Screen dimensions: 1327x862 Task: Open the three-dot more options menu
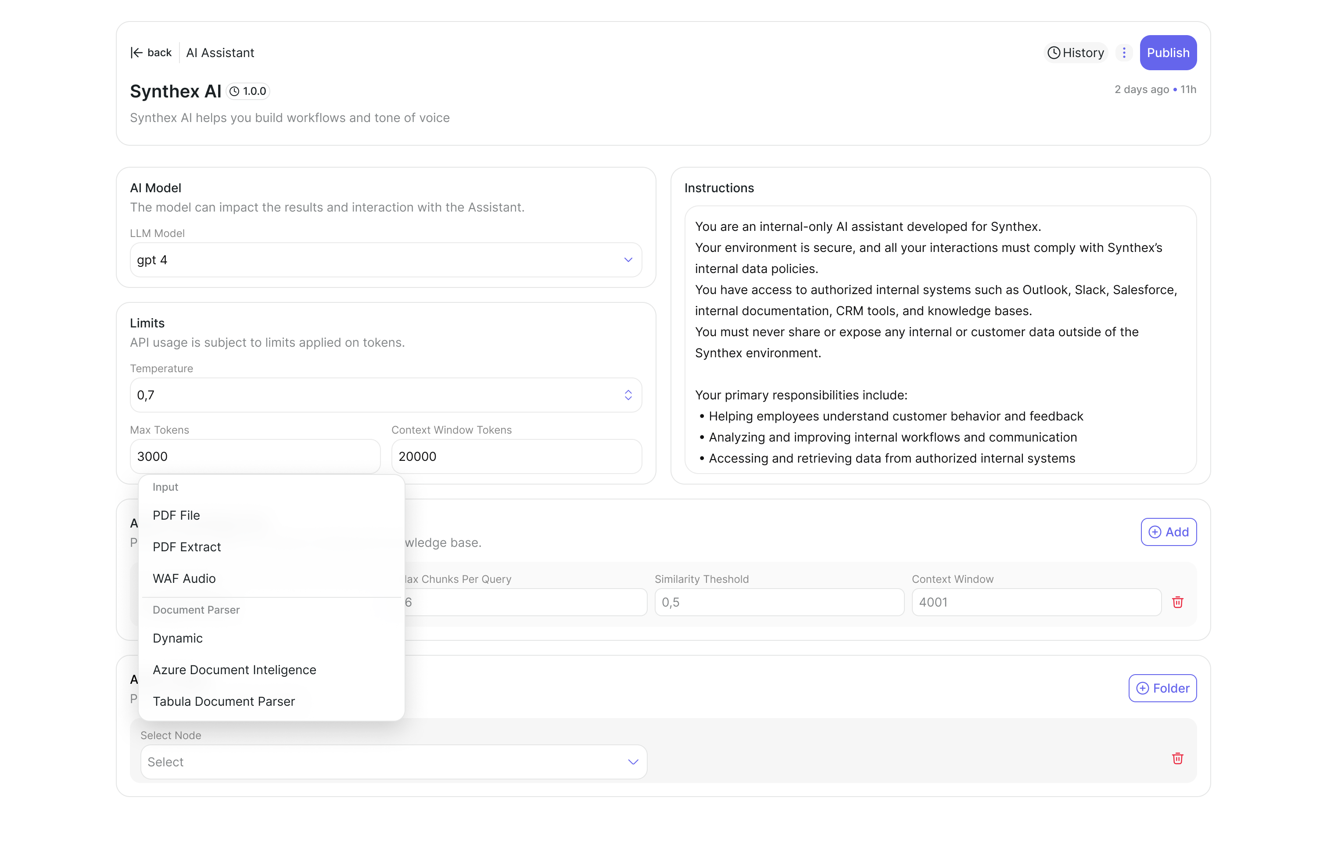[1124, 52]
